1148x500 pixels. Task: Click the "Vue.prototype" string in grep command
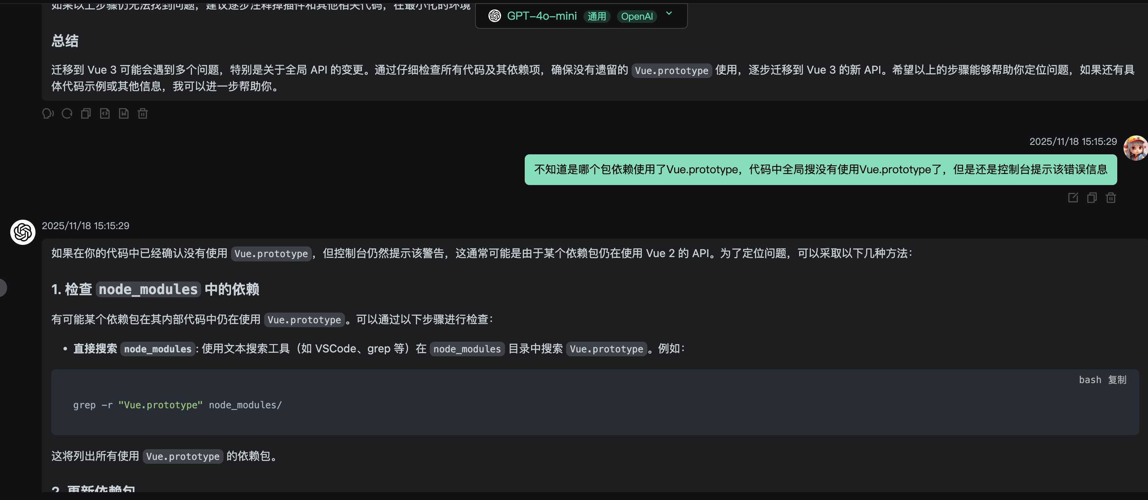(x=160, y=405)
